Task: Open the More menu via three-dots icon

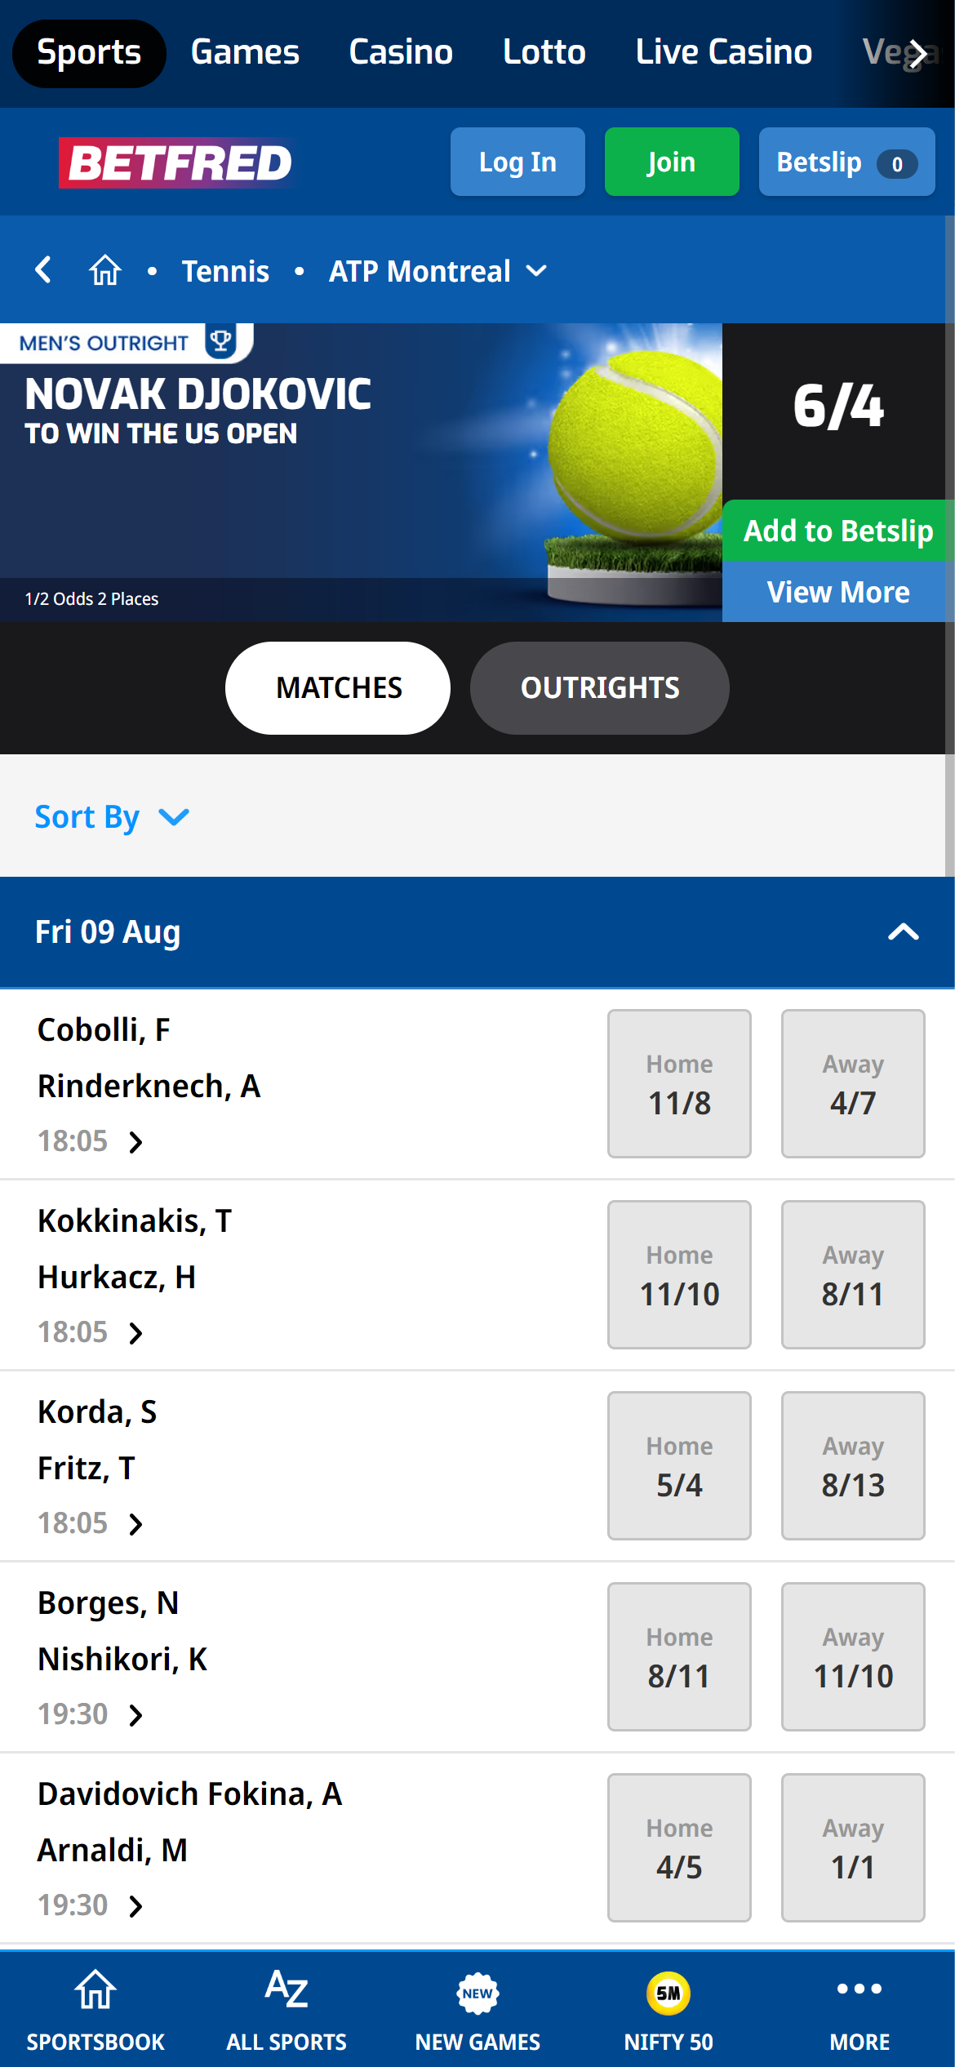Action: [x=859, y=2008]
